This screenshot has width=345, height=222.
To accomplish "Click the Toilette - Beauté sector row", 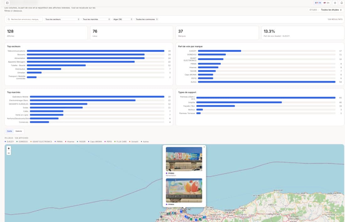I will click(89, 65).
